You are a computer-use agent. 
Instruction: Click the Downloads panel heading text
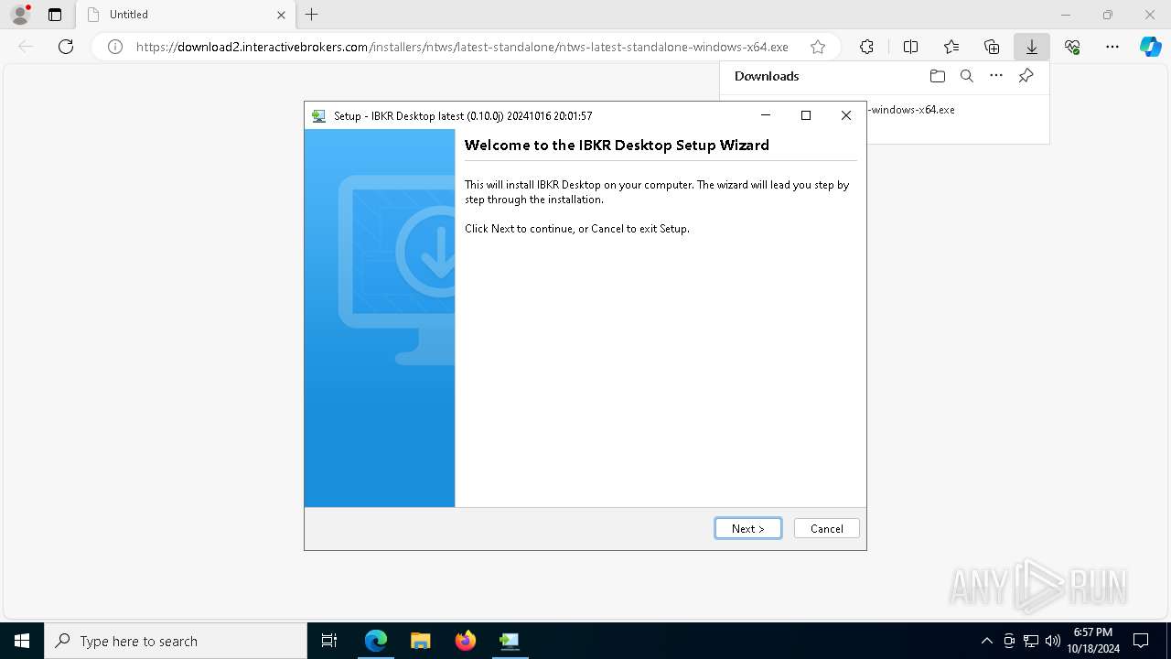tap(767, 76)
